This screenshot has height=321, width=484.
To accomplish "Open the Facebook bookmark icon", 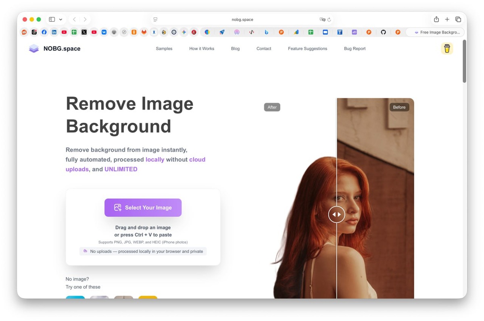I will coord(44,32).
